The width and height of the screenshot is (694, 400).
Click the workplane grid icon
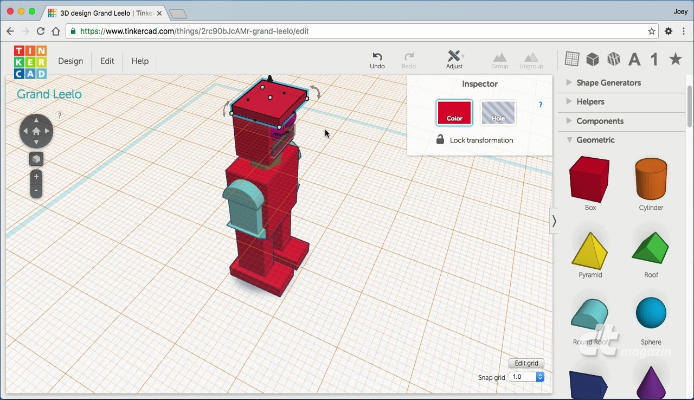[571, 59]
